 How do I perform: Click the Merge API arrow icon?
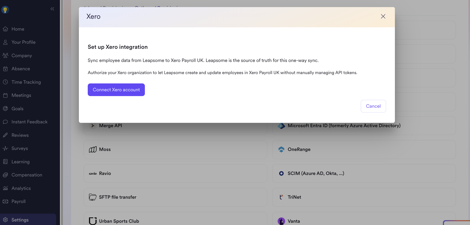click(x=93, y=126)
